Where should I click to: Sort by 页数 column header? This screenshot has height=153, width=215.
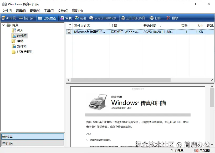182,26
